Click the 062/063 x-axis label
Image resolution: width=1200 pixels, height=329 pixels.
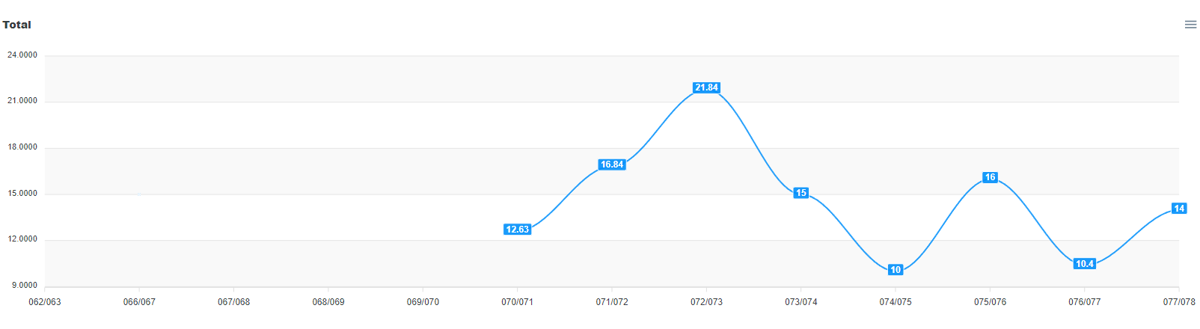pyautogui.click(x=45, y=302)
